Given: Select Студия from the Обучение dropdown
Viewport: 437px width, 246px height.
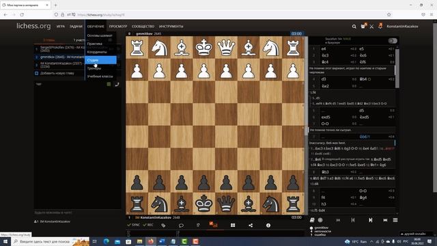Looking at the screenshot, I should point(100,60).
